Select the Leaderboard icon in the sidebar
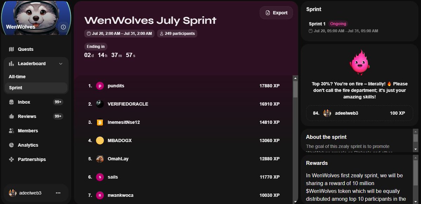Viewport: 421px width, 204px height. point(12,63)
